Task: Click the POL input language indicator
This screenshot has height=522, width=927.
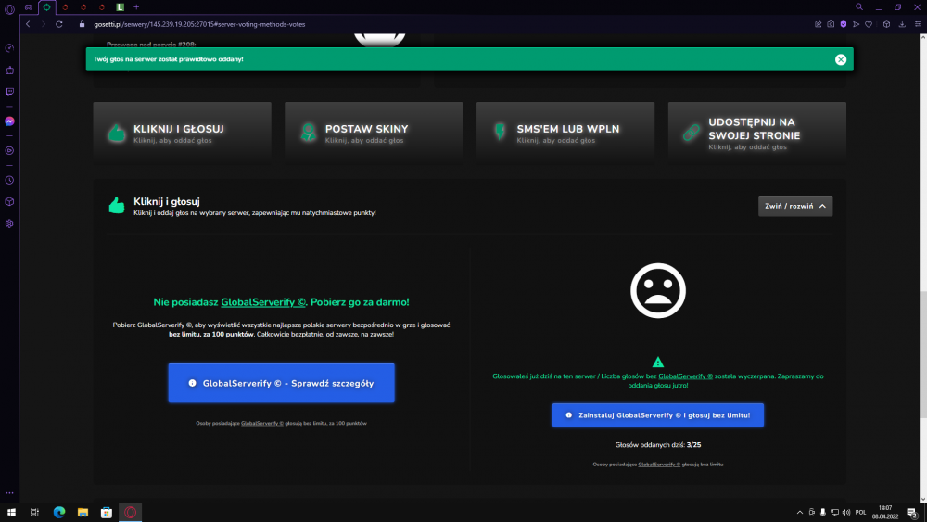Action: [861, 513]
